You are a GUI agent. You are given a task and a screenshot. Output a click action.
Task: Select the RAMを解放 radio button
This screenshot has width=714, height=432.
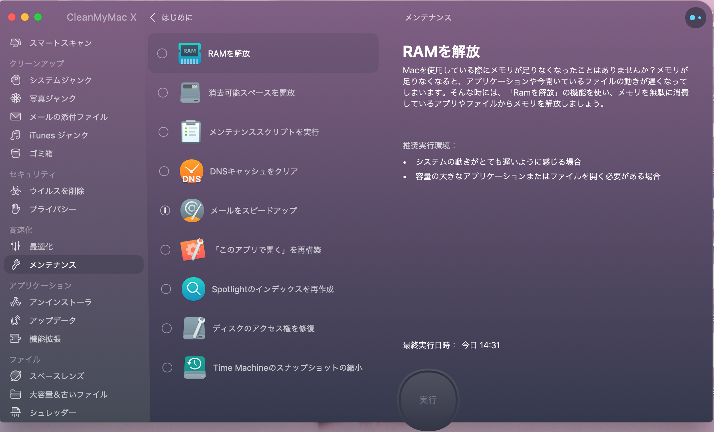click(162, 53)
